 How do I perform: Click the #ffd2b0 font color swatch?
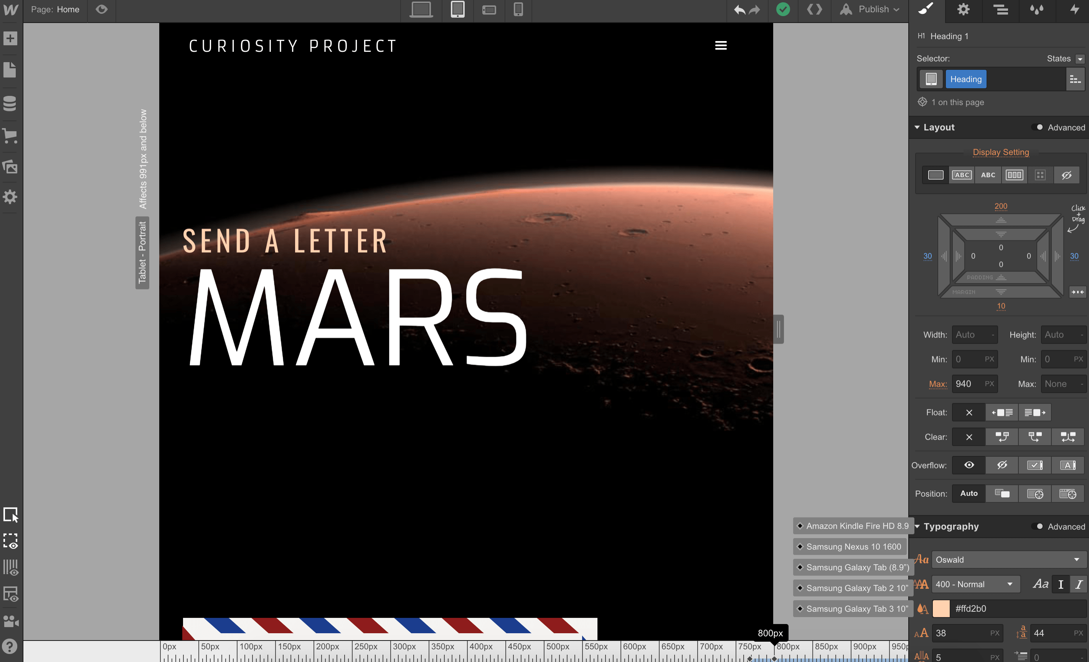941,609
